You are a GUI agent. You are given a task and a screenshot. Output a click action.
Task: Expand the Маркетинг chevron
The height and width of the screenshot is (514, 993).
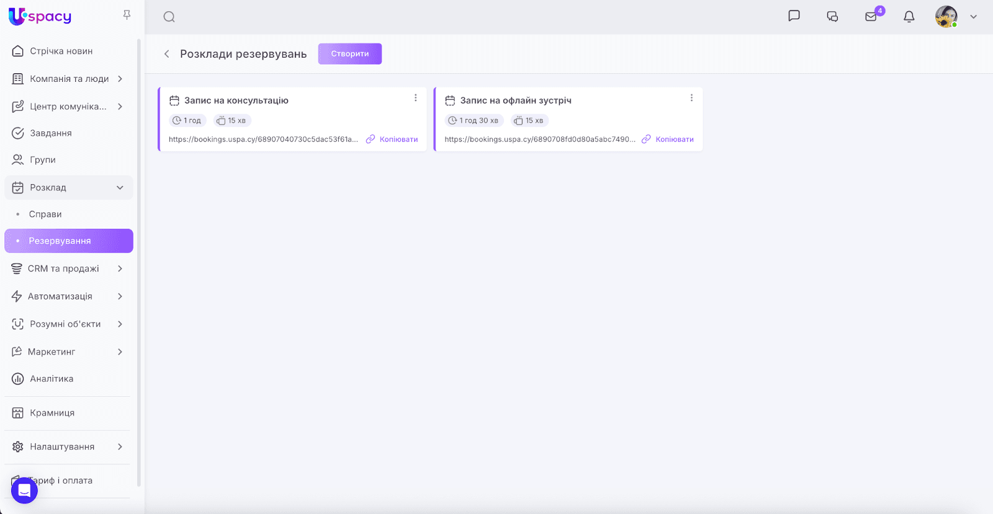coord(120,352)
